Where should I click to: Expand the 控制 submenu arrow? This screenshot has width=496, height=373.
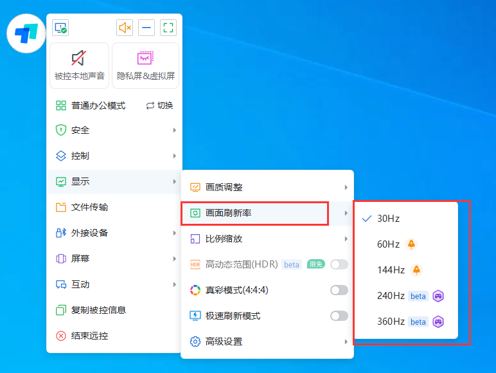point(174,156)
